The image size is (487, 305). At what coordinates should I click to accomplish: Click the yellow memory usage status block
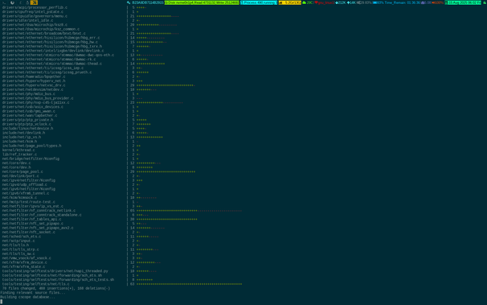(290, 2)
